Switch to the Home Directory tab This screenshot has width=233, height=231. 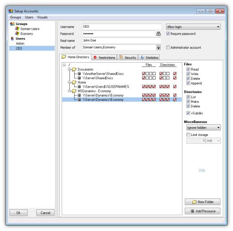pos(76,57)
